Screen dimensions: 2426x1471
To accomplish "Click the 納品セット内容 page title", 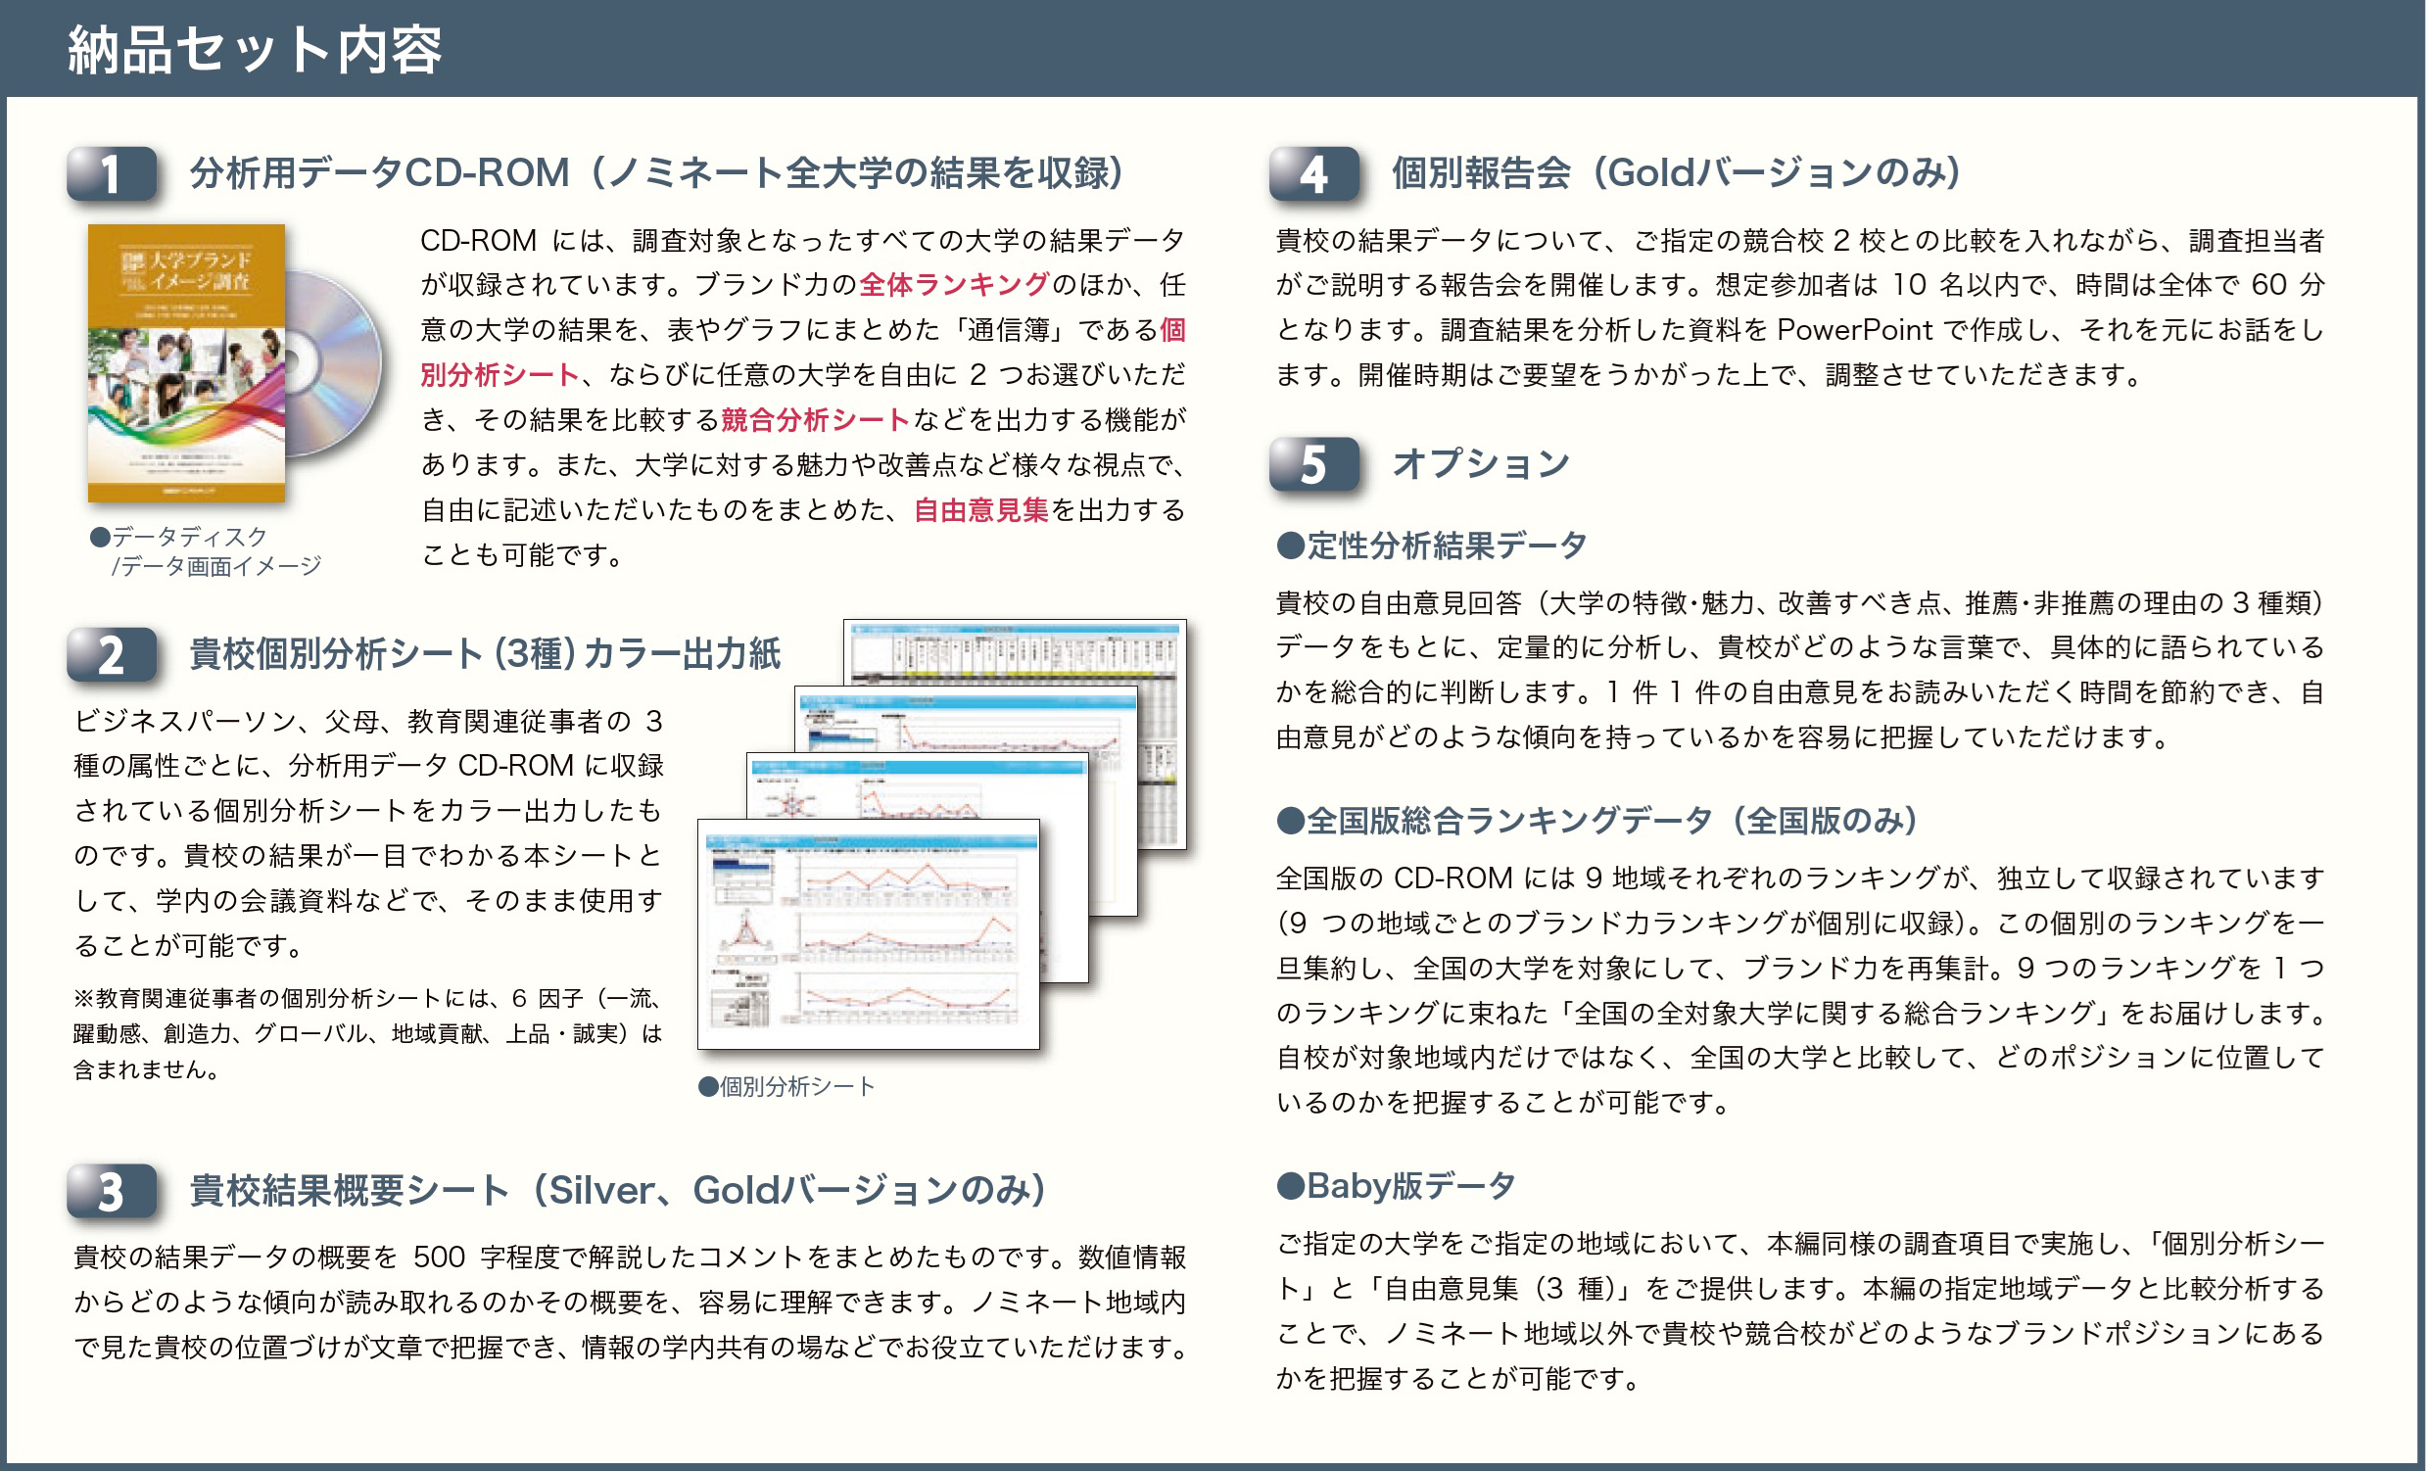I will coord(255,49).
